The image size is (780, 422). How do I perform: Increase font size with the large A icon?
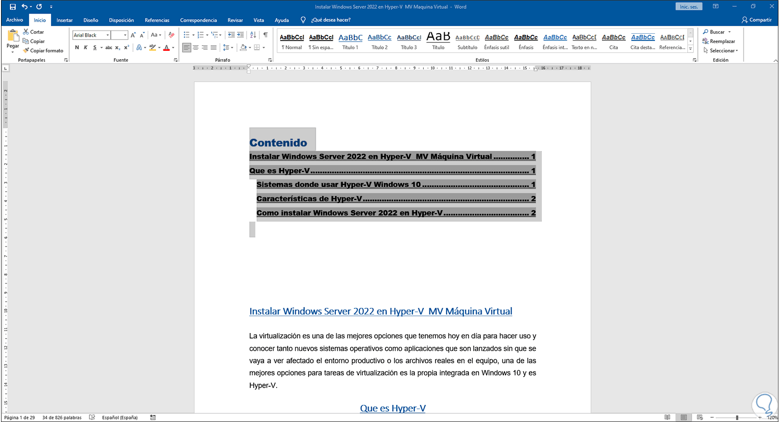pyautogui.click(x=134, y=35)
